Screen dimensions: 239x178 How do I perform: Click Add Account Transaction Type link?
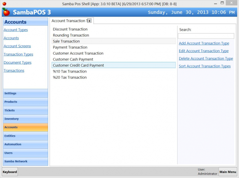[204, 43]
